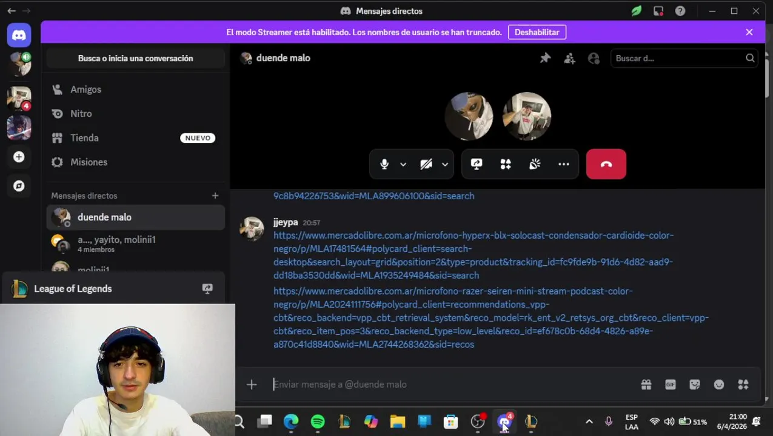Open the server with the 4 notifications badge
The image size is (773, 436).
pos(19,98)
